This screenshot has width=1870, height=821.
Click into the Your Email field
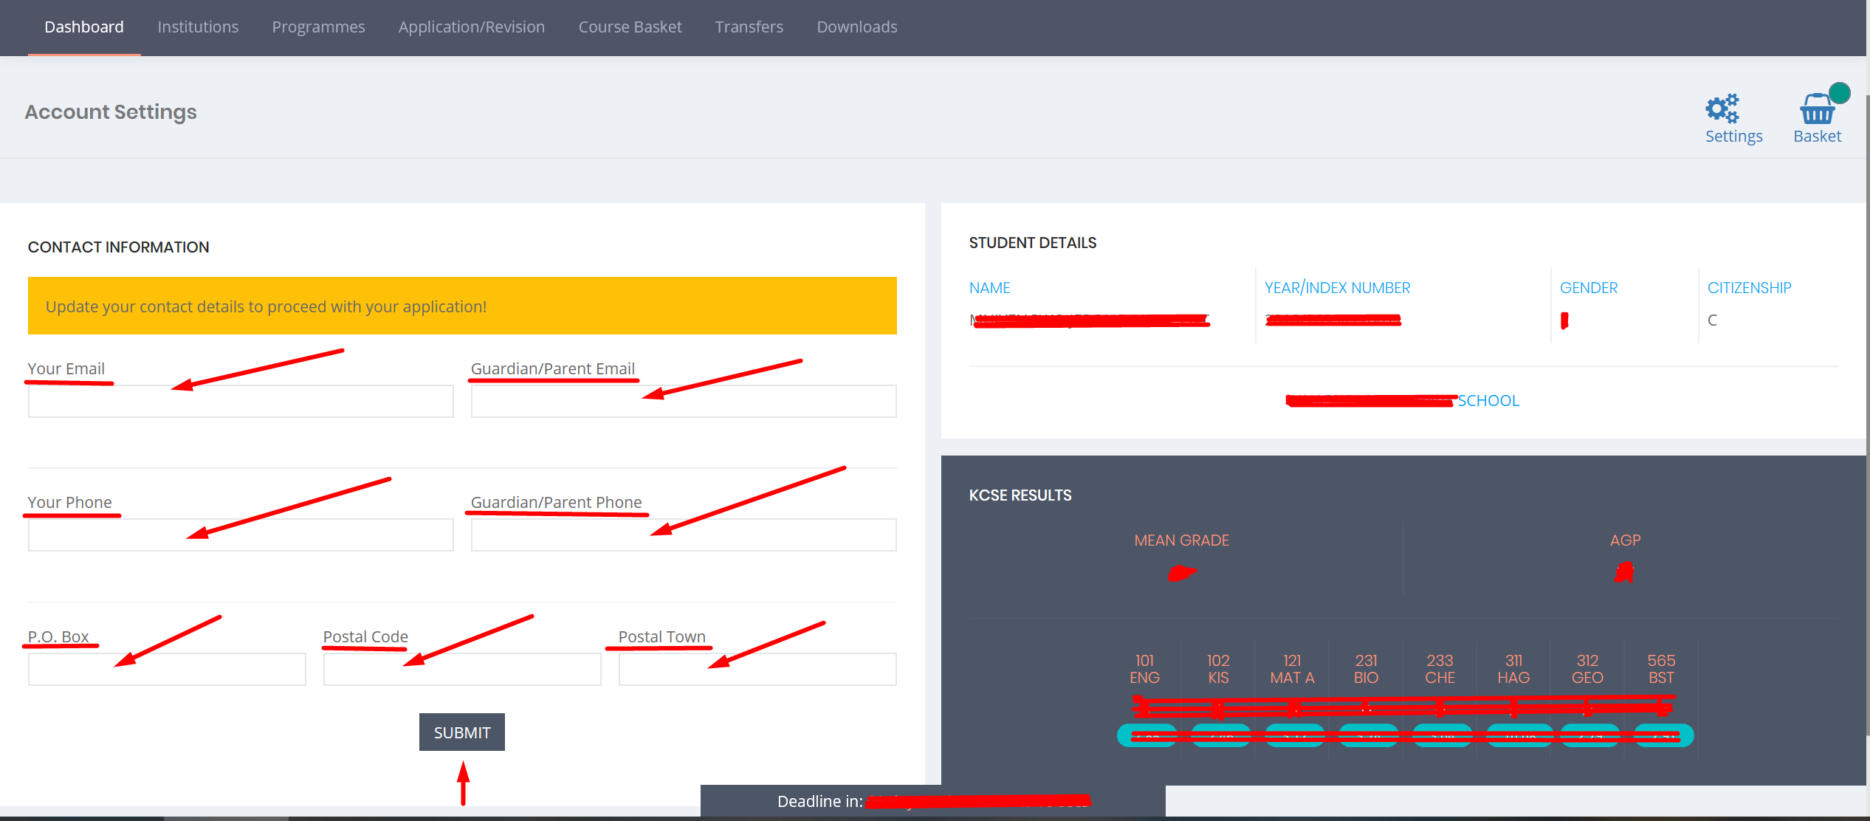click(x=241, y=402)
